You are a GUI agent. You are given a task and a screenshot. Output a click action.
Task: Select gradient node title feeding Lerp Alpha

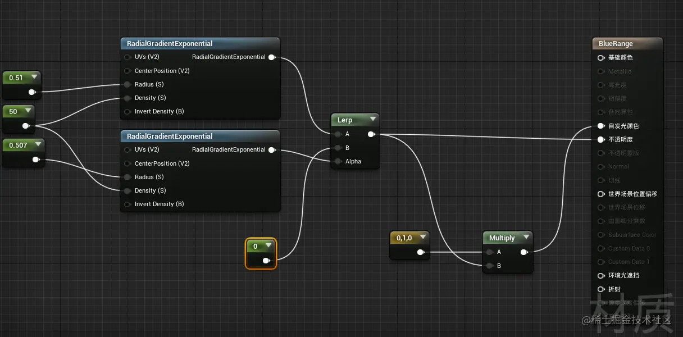[x=170, y=136]
